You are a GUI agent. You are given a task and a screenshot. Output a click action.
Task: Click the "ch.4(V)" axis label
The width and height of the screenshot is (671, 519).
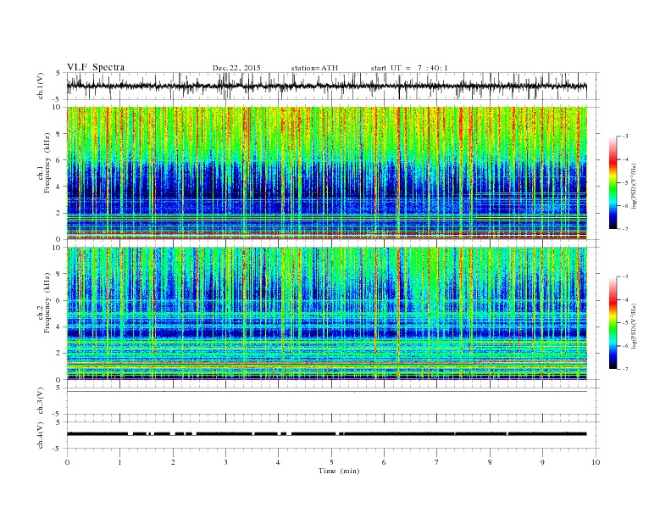[x=41, y=435]
